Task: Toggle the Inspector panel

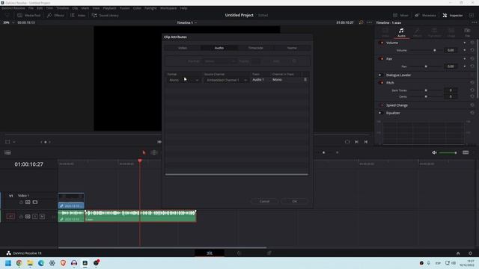Action: [x=452, y=15]
